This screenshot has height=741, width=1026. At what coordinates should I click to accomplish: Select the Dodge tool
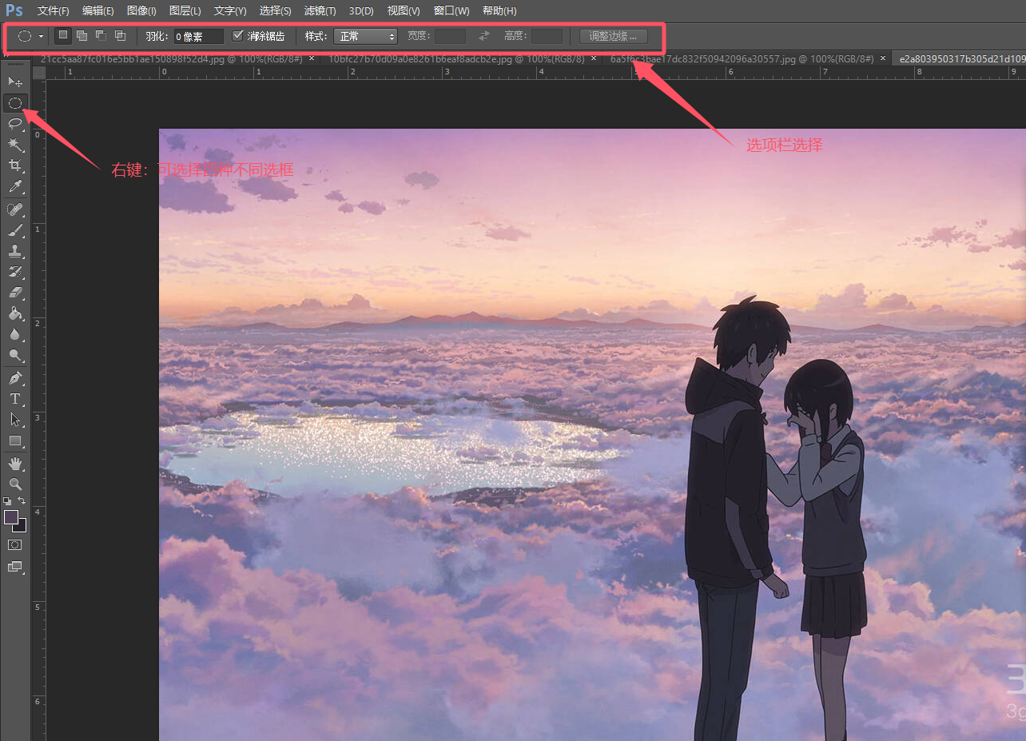click(15, 355)
